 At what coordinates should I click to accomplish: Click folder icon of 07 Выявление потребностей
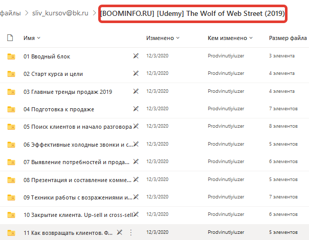pos(11,162)
